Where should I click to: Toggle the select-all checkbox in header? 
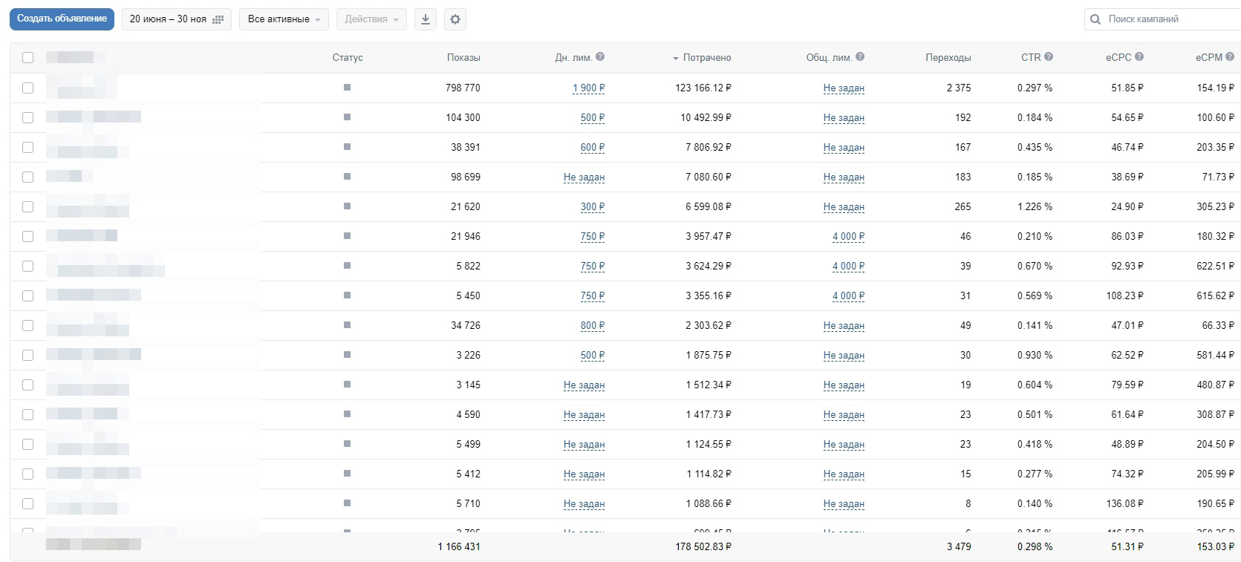tap(28, 58)
